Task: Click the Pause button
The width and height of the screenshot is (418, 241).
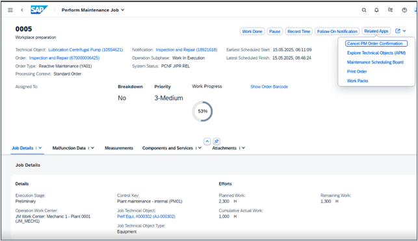Action: 274,31
